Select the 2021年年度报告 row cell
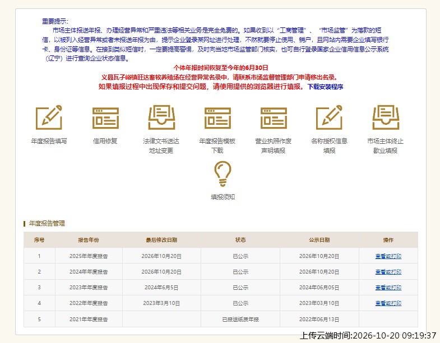This screenshot has width=440, height=343. tap(89, 319)
